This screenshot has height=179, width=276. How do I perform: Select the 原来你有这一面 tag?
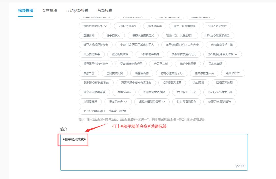[204, 73]
